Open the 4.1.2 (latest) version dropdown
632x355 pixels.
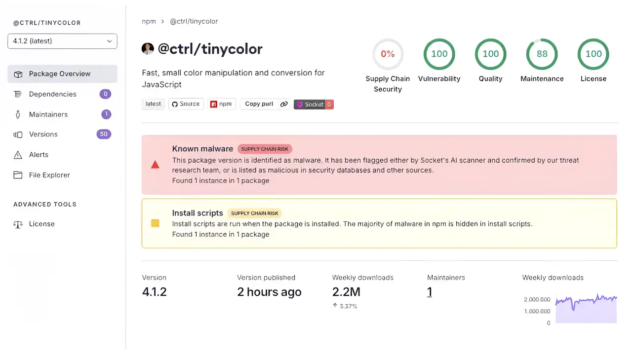coord(62,41)
